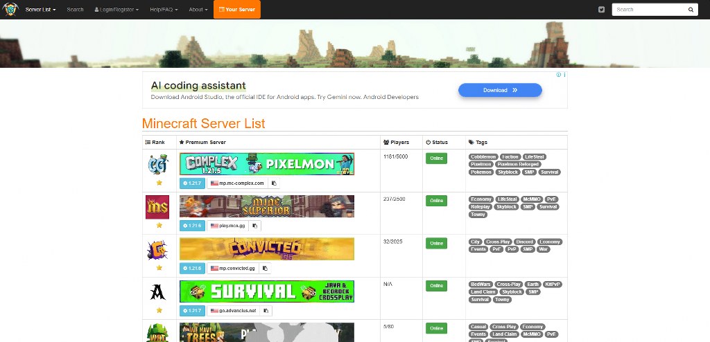The height and width of the screenshot is (342, 710).
Task: Focus the top-right search input field
Action: (x=648, y=10)
